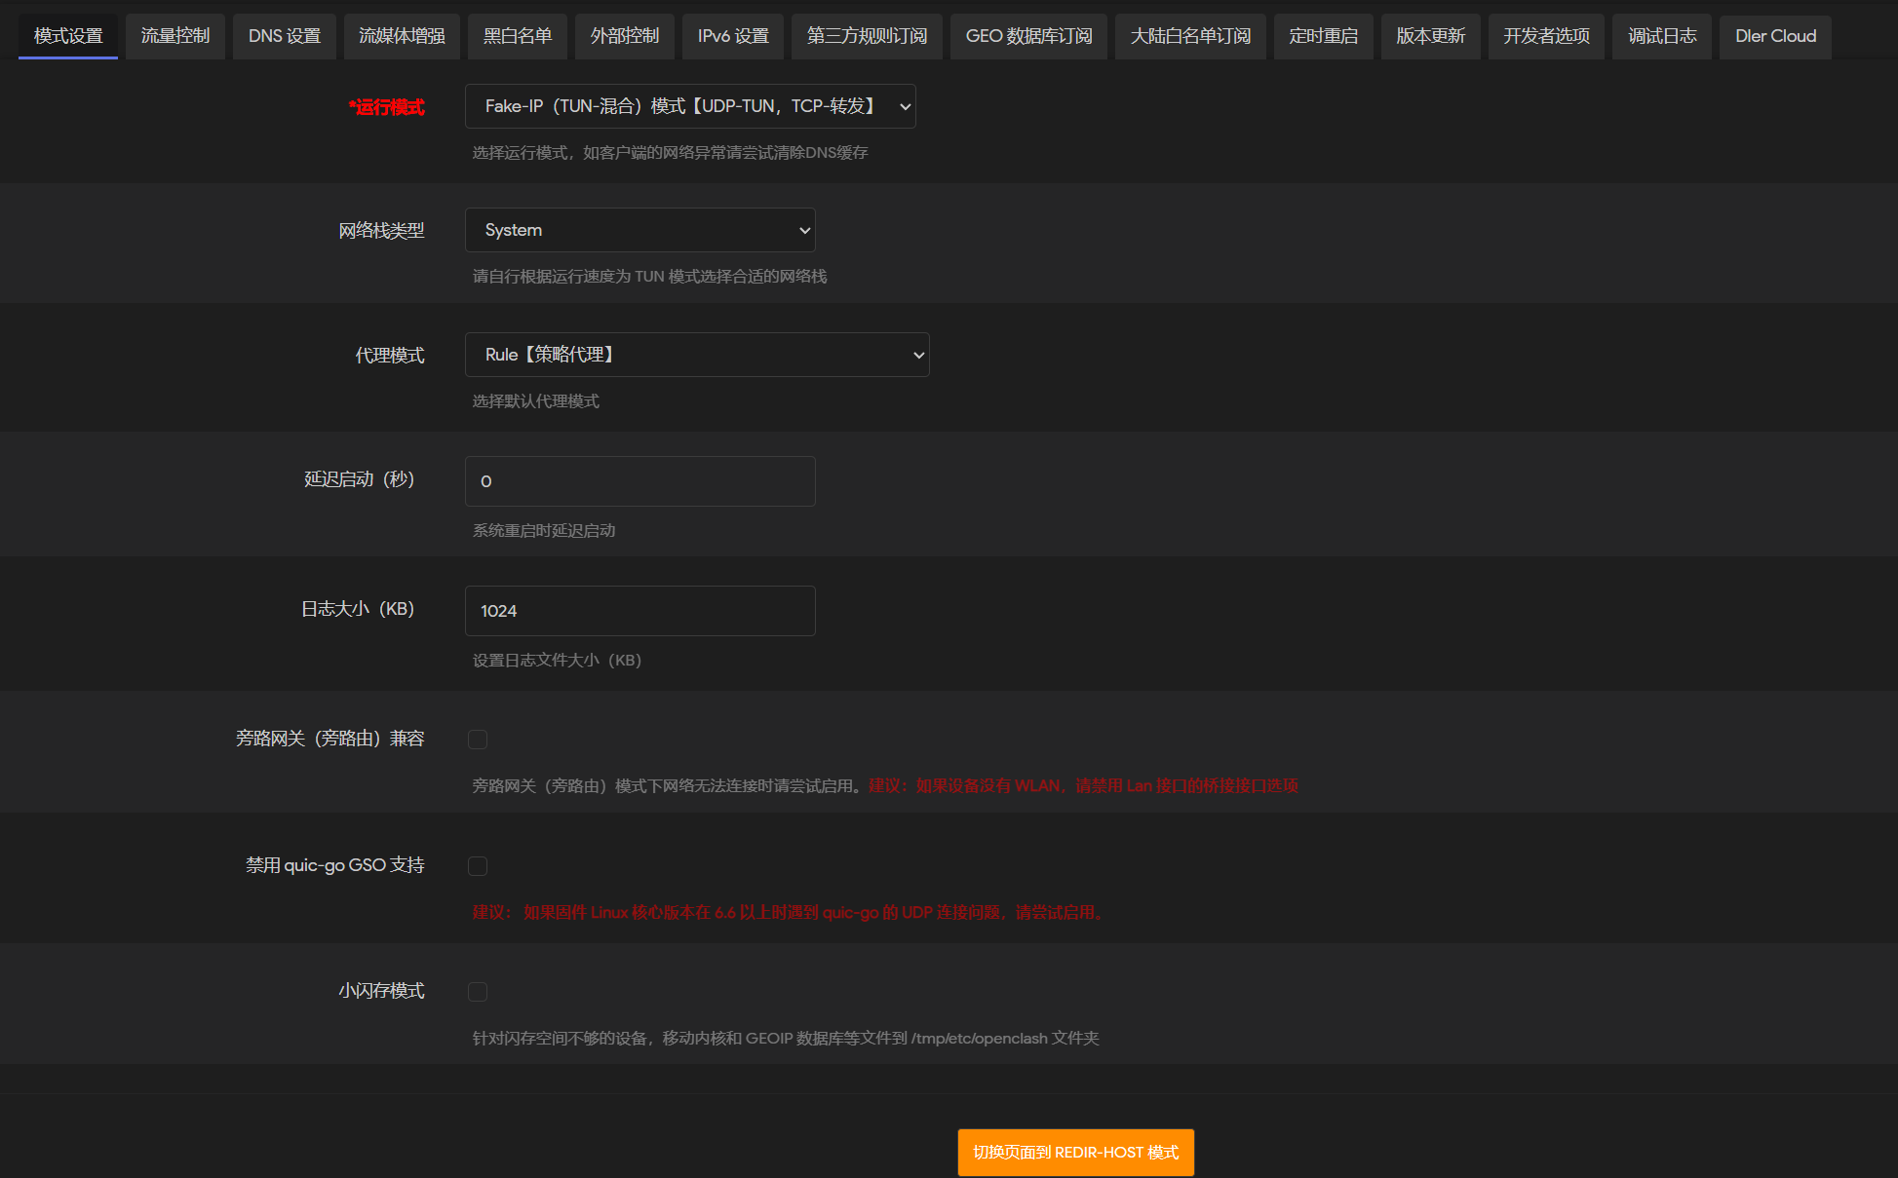The width and height of the screenshot is (1898, 1178).
Task: Click the 网络栈类型 label
Action: pos(381,231)
